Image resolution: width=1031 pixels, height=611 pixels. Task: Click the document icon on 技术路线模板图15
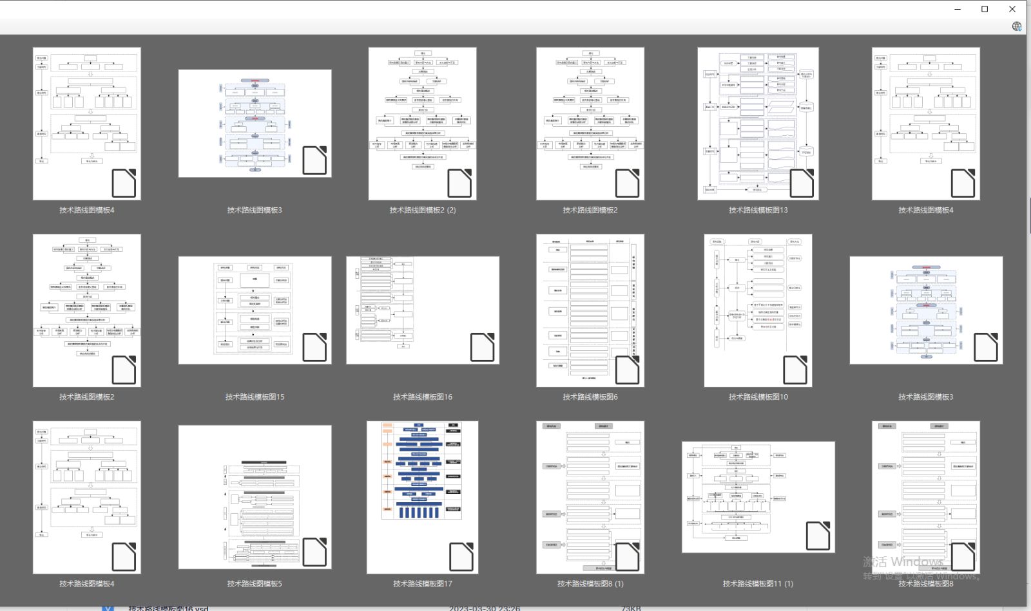click(314, 347)
